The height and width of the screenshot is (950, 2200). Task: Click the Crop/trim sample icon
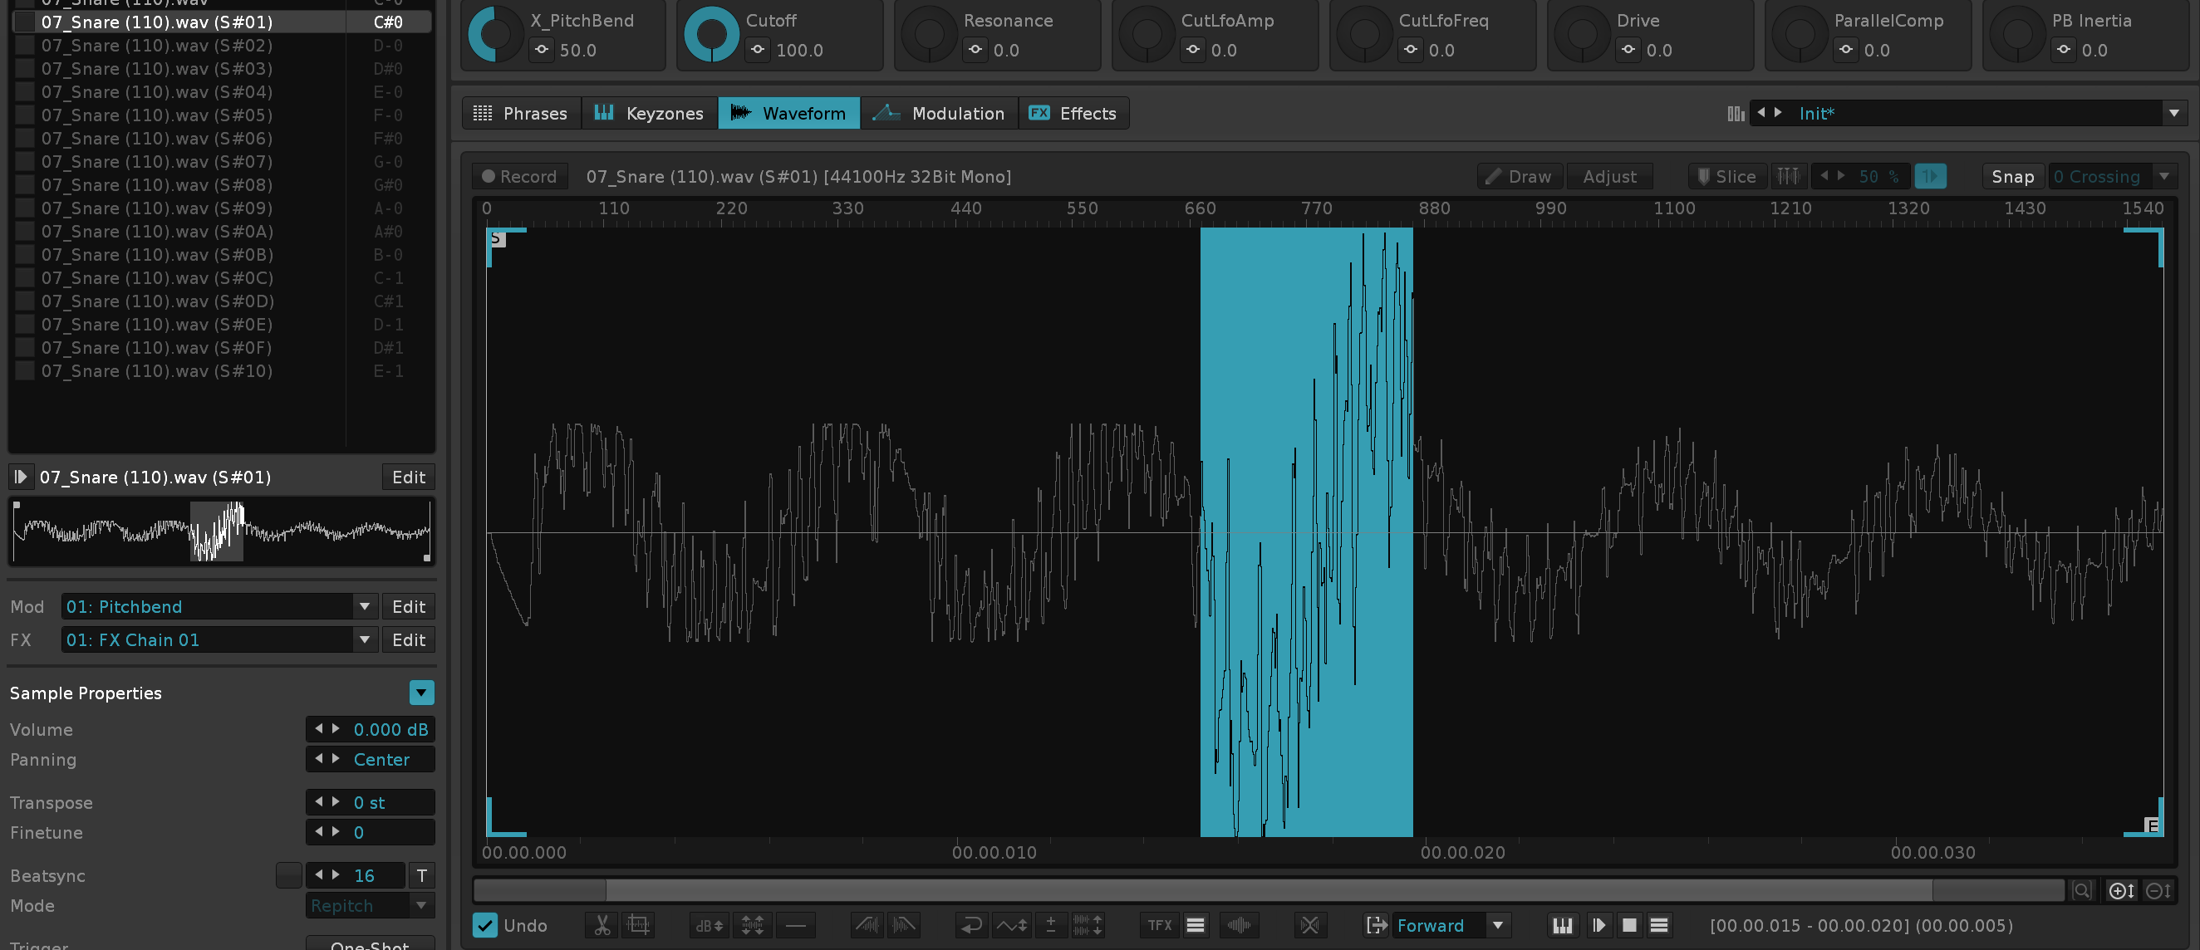pyautogui.click(x=638, y=925)
